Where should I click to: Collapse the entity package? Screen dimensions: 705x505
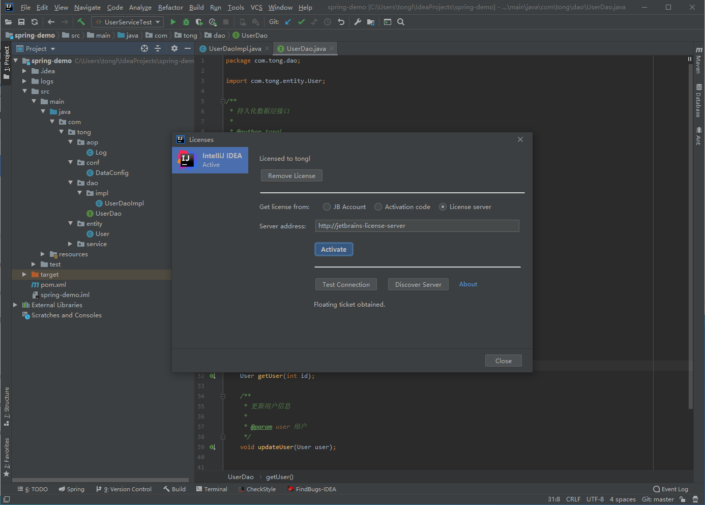[70, 223]
